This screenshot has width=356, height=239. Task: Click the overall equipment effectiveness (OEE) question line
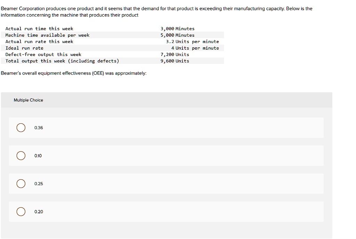pyautogui.click(x=74, y=73)
